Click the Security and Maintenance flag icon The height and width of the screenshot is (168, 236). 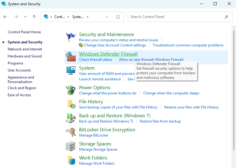71,37
